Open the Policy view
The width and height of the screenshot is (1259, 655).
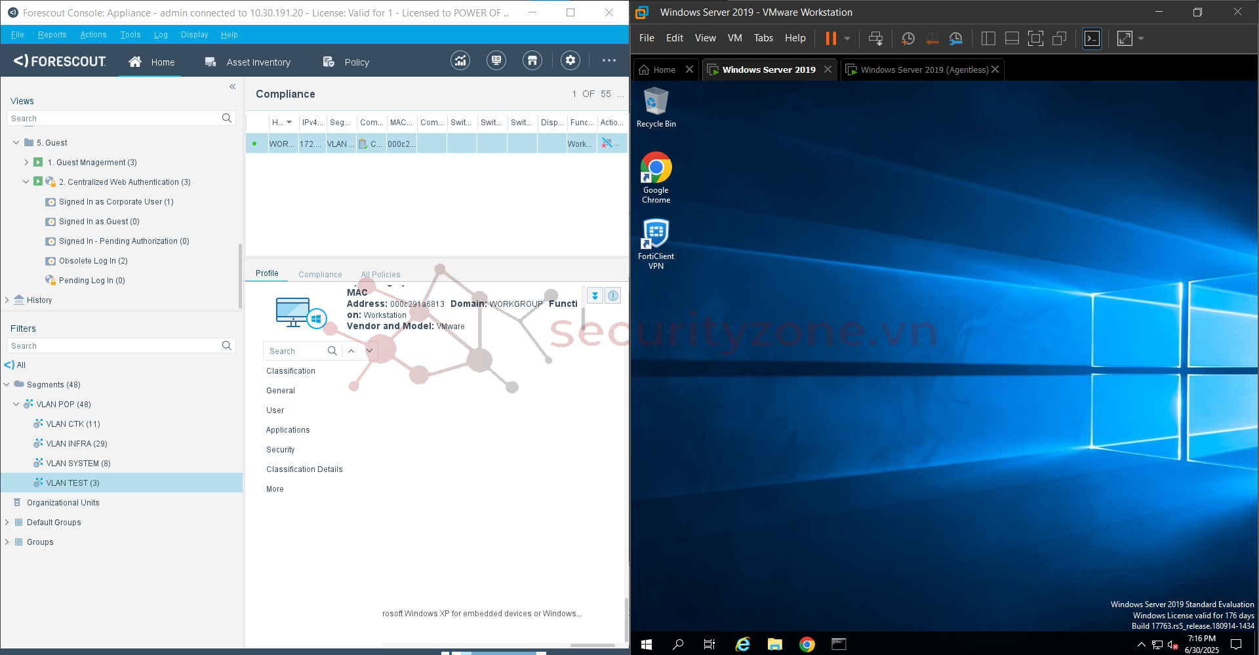coord(346,62)
